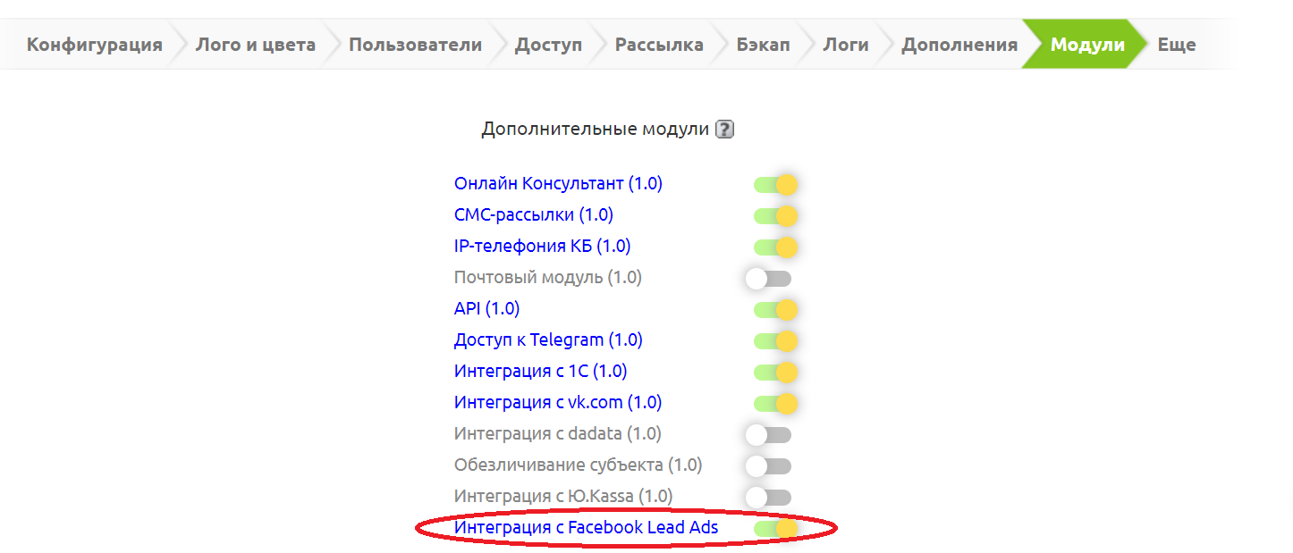Open the Онлайн Консультант (1.0) link
Image resolution: width=1293 pixels, height=553 pixels.
click(558, 184)
